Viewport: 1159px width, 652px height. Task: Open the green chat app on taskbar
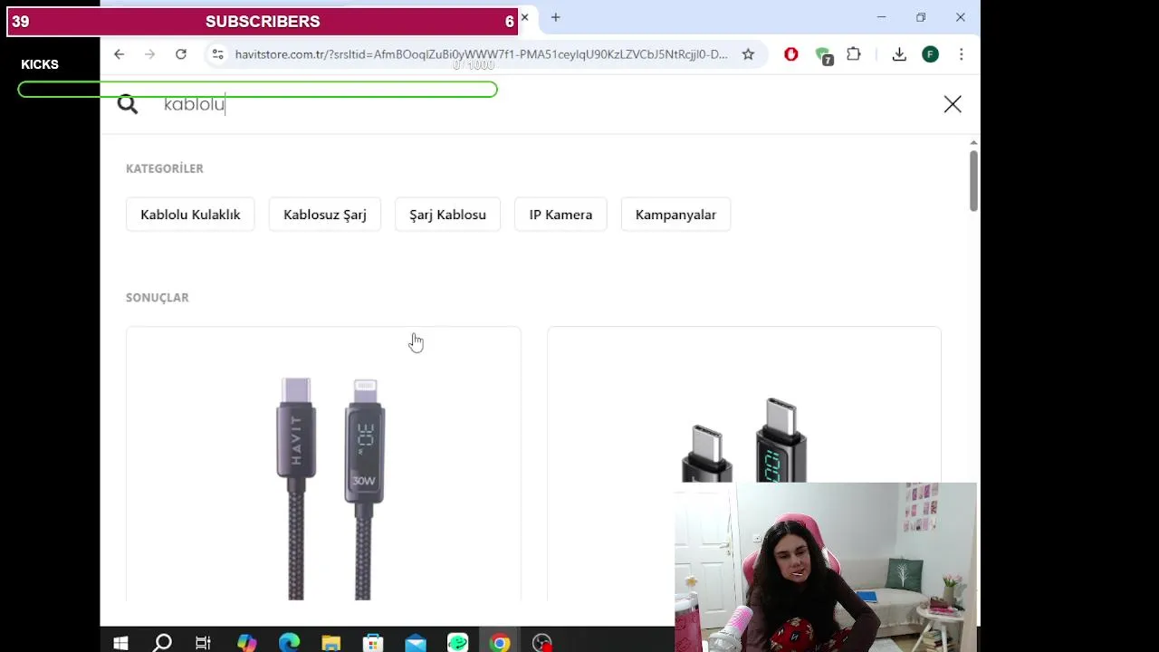click(x=457, y=643)
